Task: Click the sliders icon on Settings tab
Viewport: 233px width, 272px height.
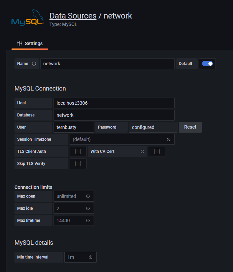Action: coord(20,43)
